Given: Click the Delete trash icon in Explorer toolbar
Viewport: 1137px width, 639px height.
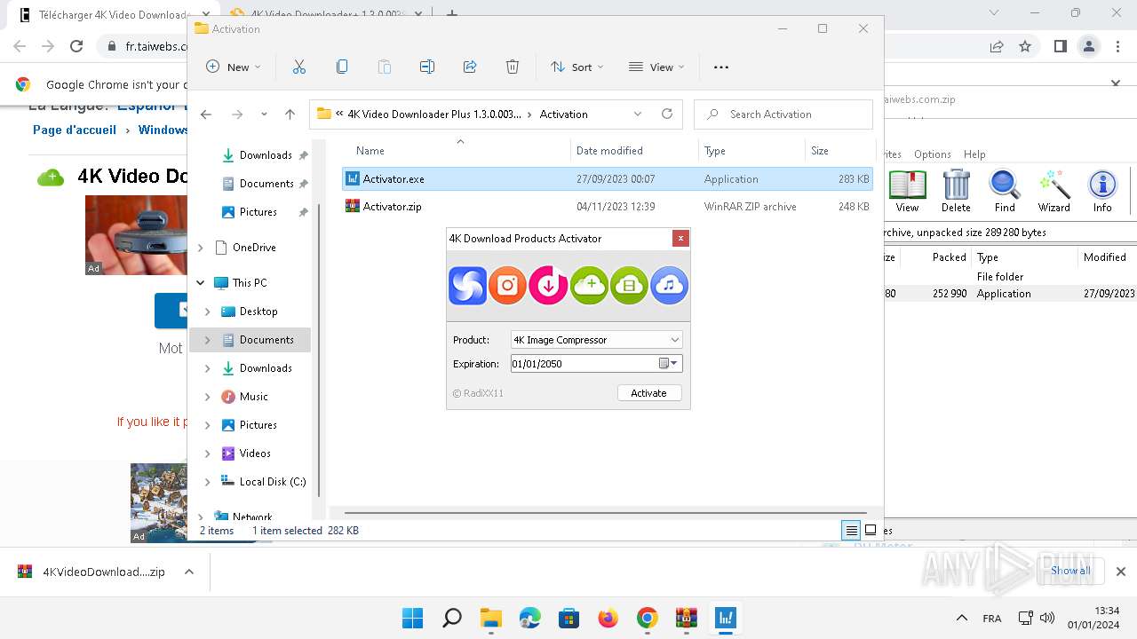Looking at the screenshot, I should (x=513, y=67).
